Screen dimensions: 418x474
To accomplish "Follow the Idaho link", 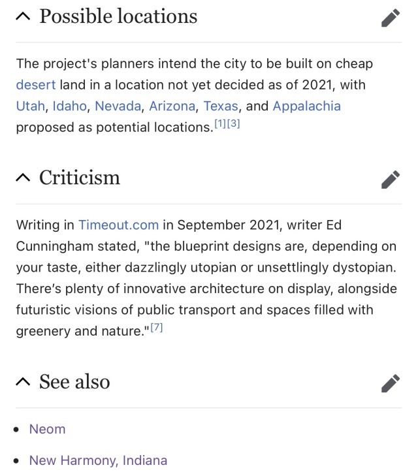I will click(x=69, y=106).
